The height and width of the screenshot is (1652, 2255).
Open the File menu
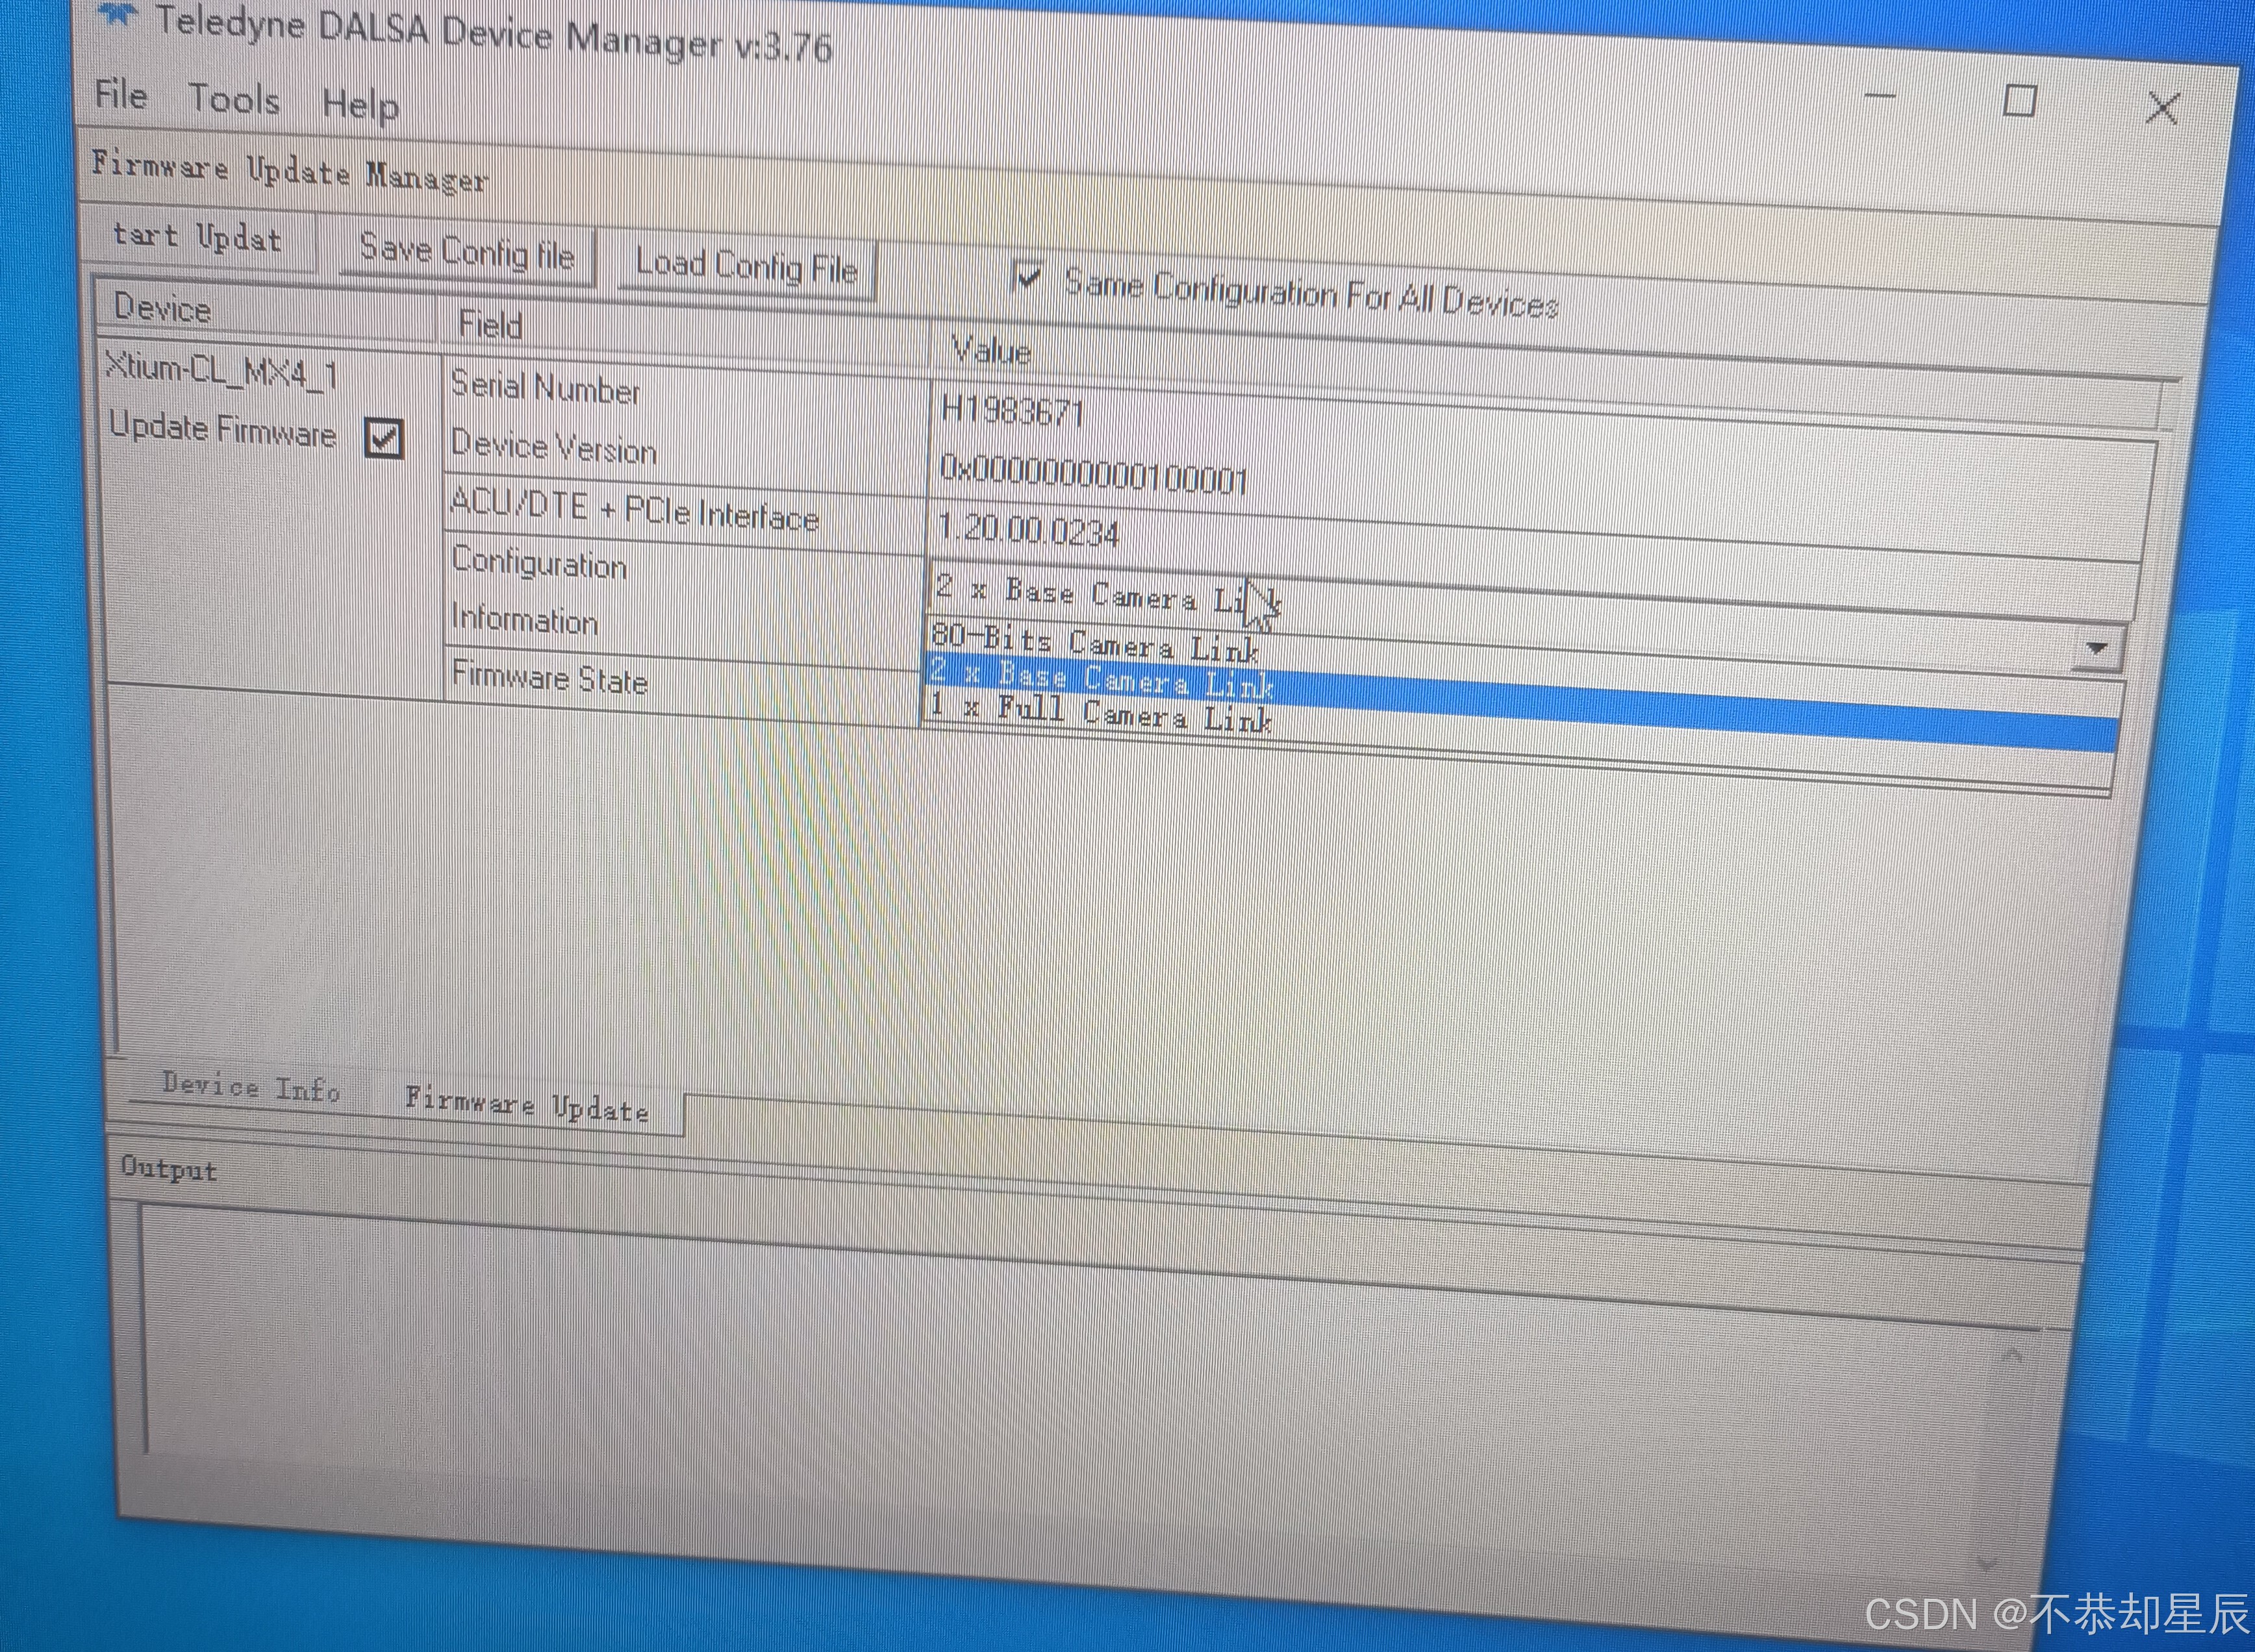pos(121,95)
